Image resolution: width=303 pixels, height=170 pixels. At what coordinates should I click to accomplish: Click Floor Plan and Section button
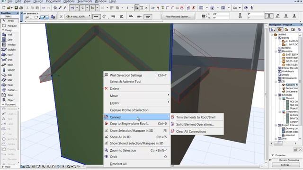pos(178,17)
